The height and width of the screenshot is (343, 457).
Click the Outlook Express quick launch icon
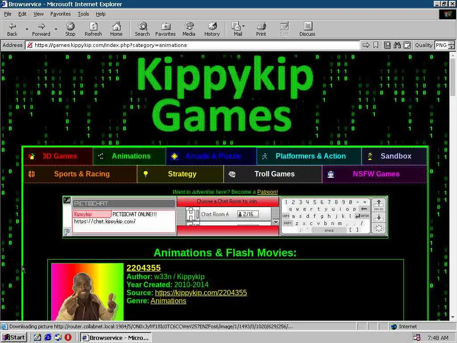click(58, 338)
